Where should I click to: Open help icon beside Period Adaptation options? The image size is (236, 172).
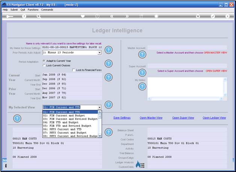coord(109,63)
